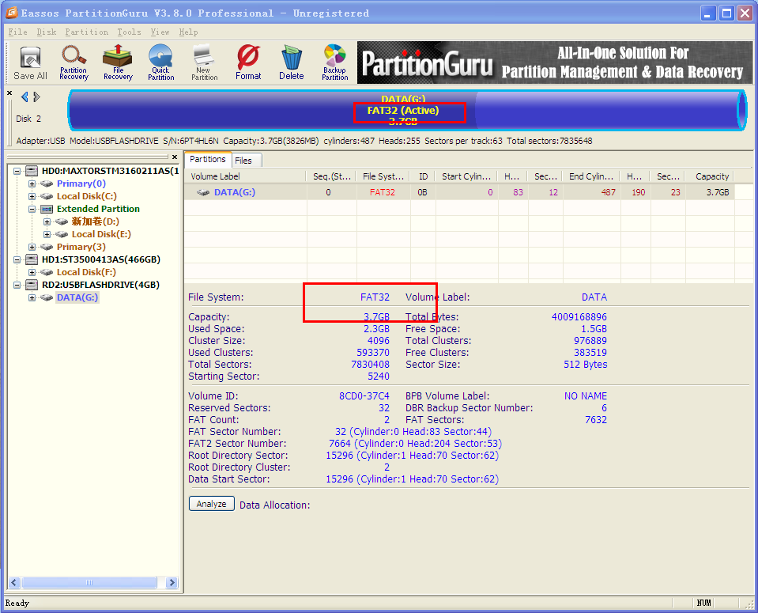
Task: Click the Volume Label column header
Action: coord(246,176)
